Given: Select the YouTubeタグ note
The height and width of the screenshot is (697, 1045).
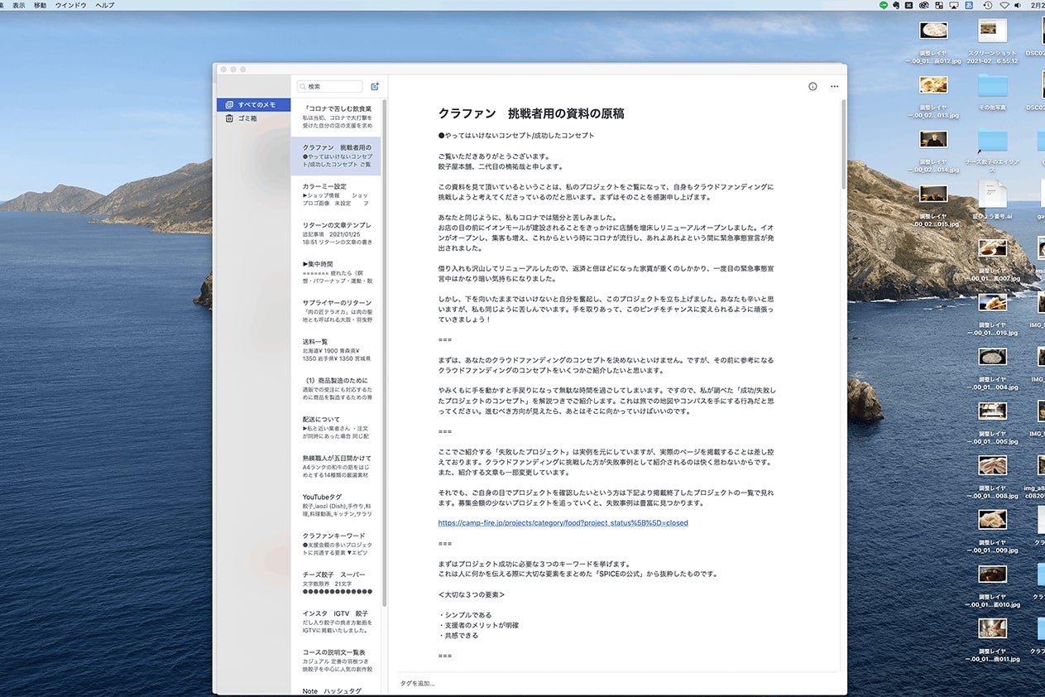Looking at the screenshot, I should pos(336,505).
